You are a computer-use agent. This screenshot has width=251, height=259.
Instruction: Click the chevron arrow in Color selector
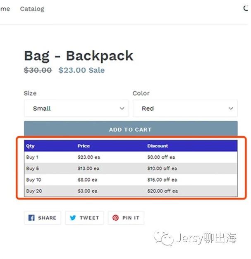(x=231, y=108)
